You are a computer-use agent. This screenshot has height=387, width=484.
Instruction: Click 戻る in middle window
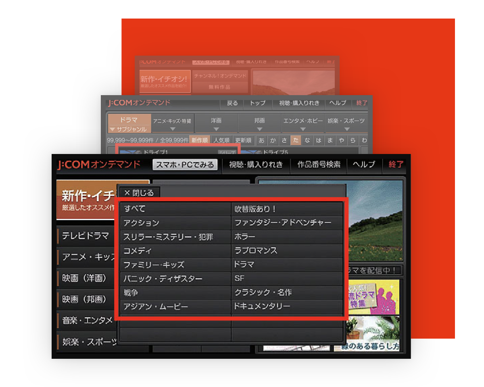point(232,103)
